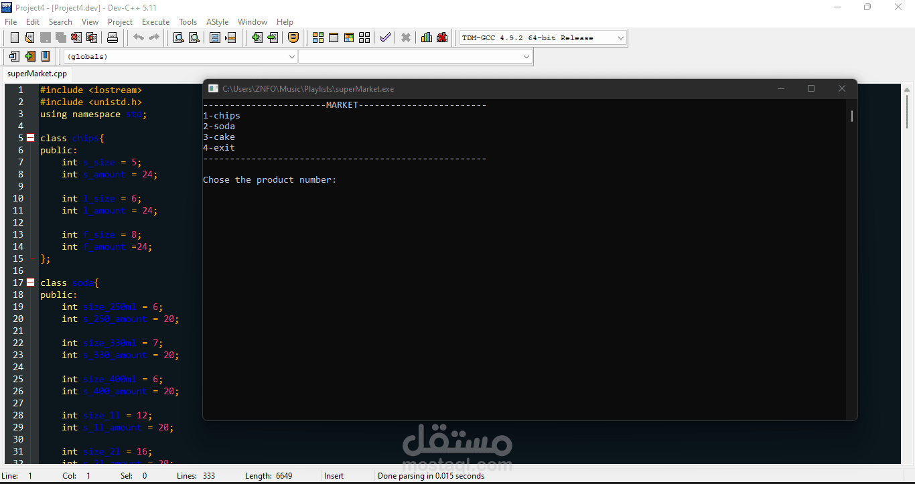The width and height of the screenshot is (915, 484).
Task: Click the '#include <iostream>' code line
Action: [91, 90]
